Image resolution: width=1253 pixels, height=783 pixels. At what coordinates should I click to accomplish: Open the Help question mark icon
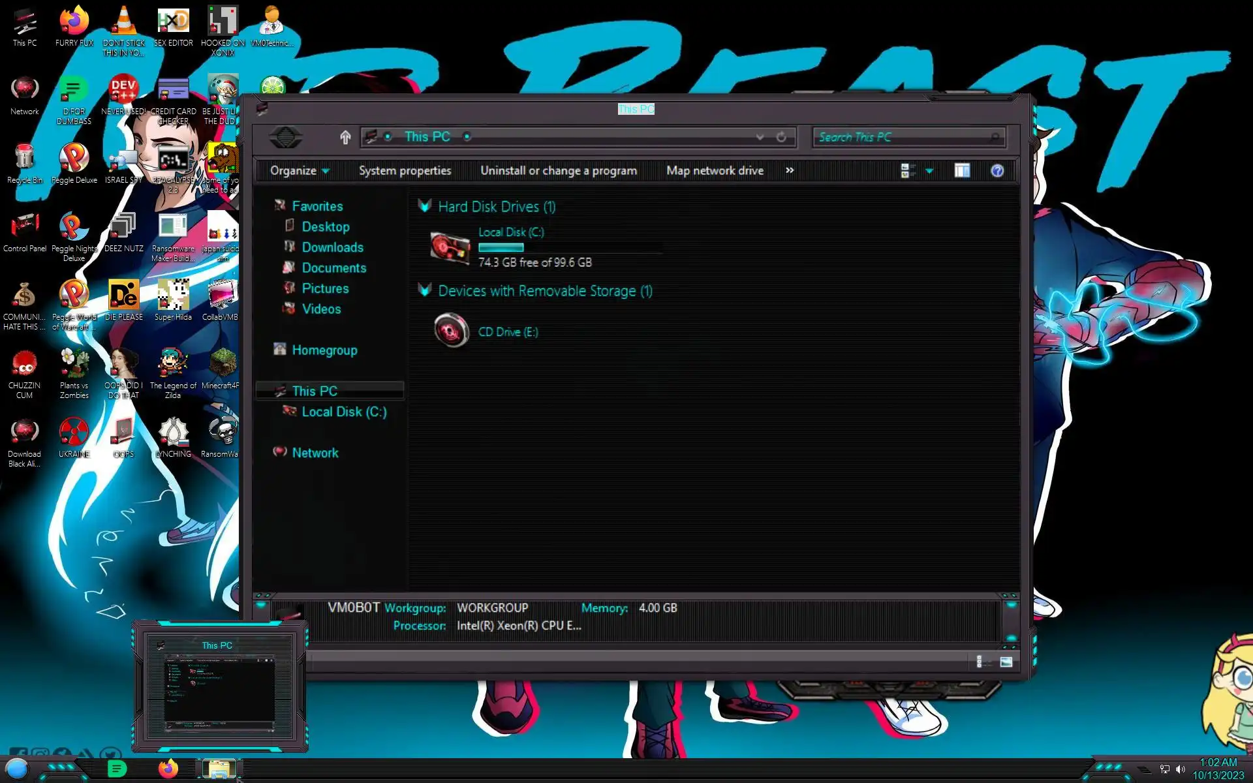tap(997, 171)
